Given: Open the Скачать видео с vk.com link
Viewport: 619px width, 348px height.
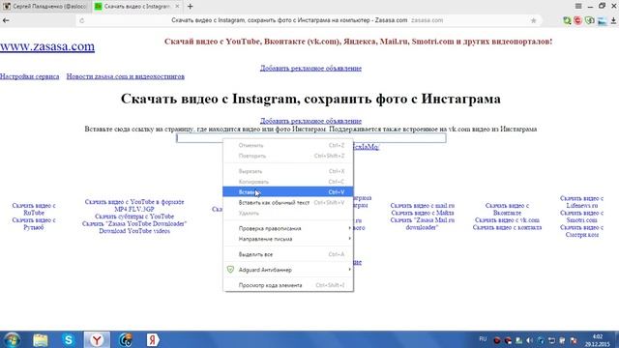Looking at the screenshot, I should [x=507, y=220].
